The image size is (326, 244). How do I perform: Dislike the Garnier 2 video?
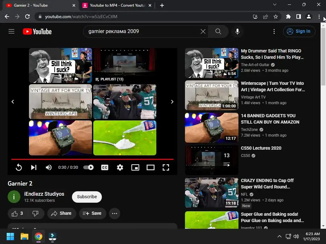[x=35, y=213]
